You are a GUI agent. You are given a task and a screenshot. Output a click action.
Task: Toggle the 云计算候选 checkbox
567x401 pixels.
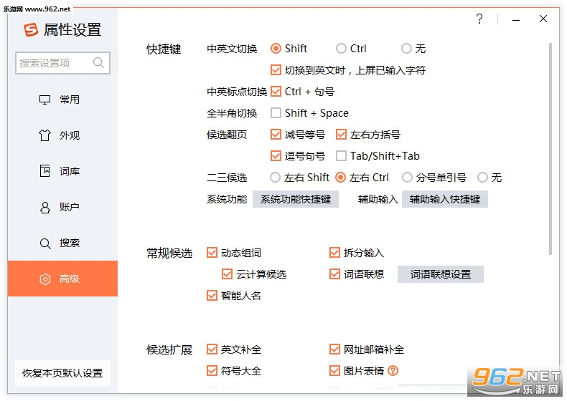(227, 274)
